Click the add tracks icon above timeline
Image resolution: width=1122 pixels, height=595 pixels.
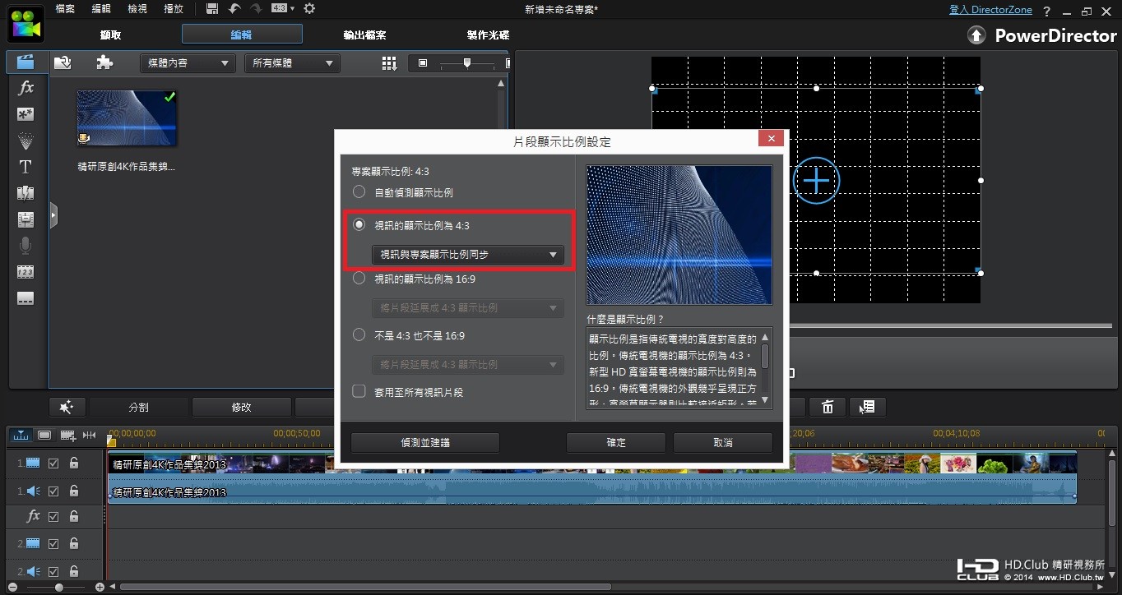click(68, 435)
